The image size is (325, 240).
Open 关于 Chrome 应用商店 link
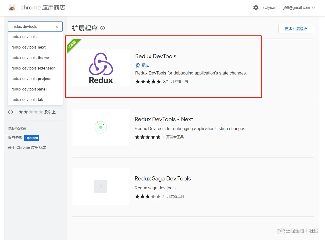click(x=27, y=147)
